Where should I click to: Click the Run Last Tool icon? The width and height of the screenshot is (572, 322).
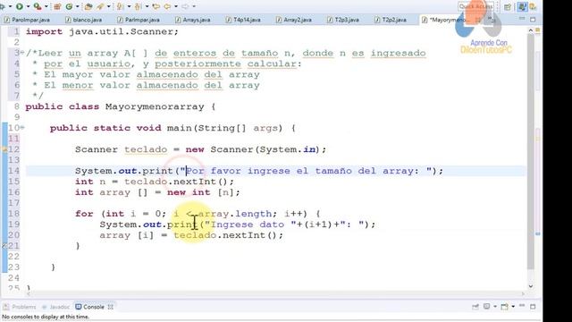[x=38, y=6]
